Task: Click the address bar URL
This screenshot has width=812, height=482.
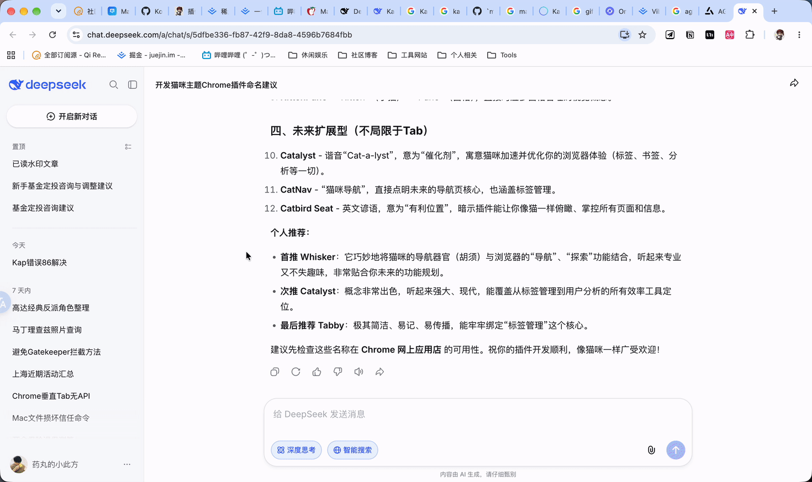Action: click(219, 35)
